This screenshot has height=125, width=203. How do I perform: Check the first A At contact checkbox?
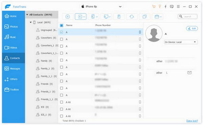62,102
